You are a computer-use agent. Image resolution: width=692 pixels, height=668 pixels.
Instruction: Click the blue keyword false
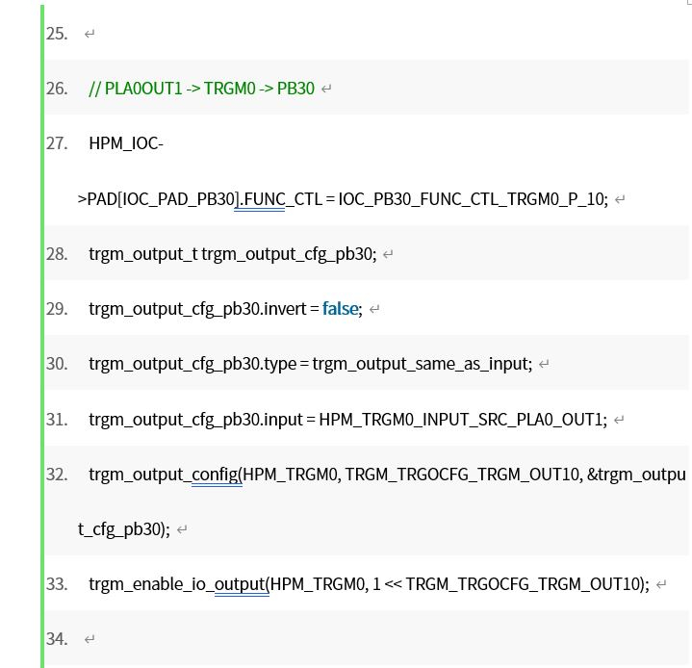tap(341, 309)
